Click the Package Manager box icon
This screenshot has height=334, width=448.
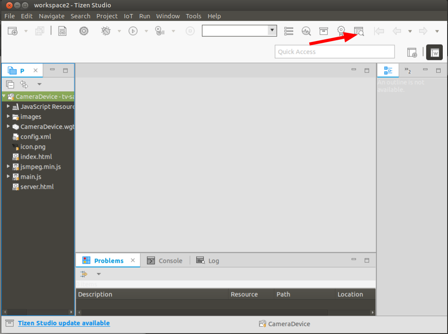pos(324,31)
